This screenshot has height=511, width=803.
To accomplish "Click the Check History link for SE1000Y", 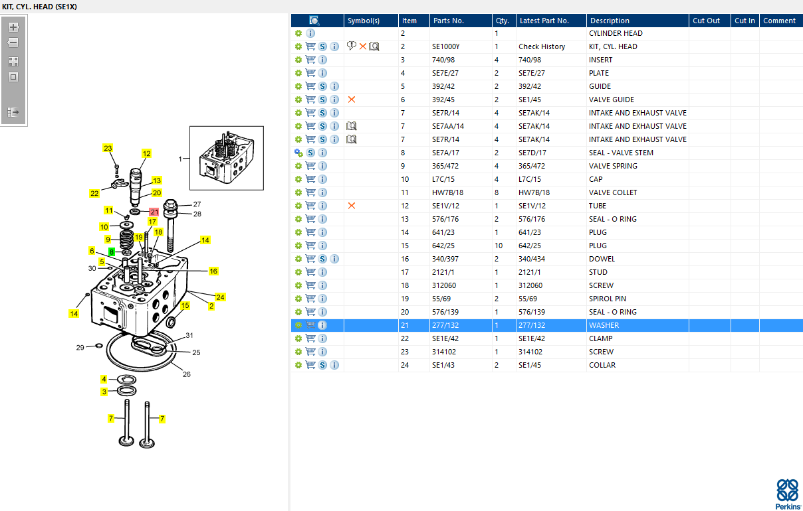I will 542,46.
